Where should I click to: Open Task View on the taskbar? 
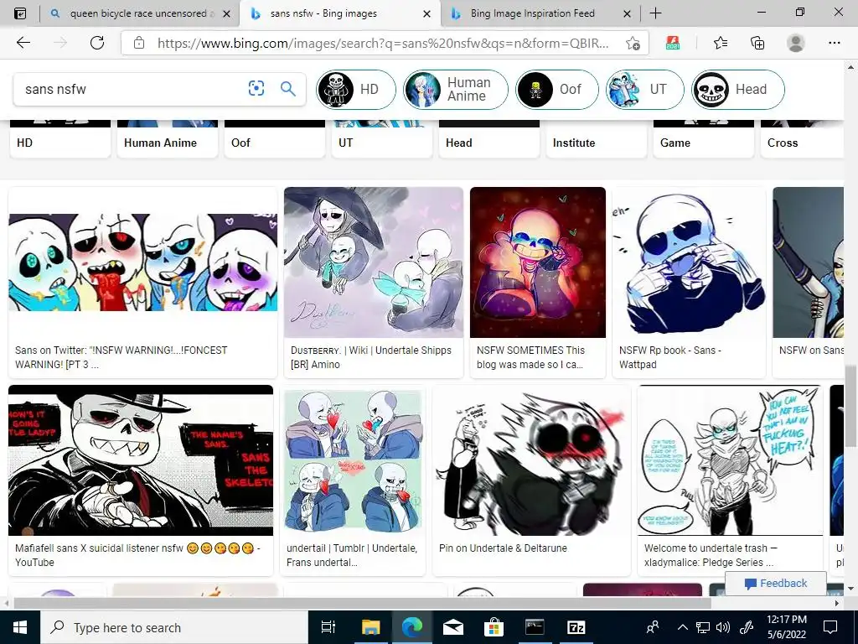point(328,627)
